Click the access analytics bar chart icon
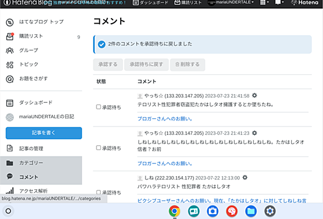The height and width of the screenshot is (219, 323). 10,190
